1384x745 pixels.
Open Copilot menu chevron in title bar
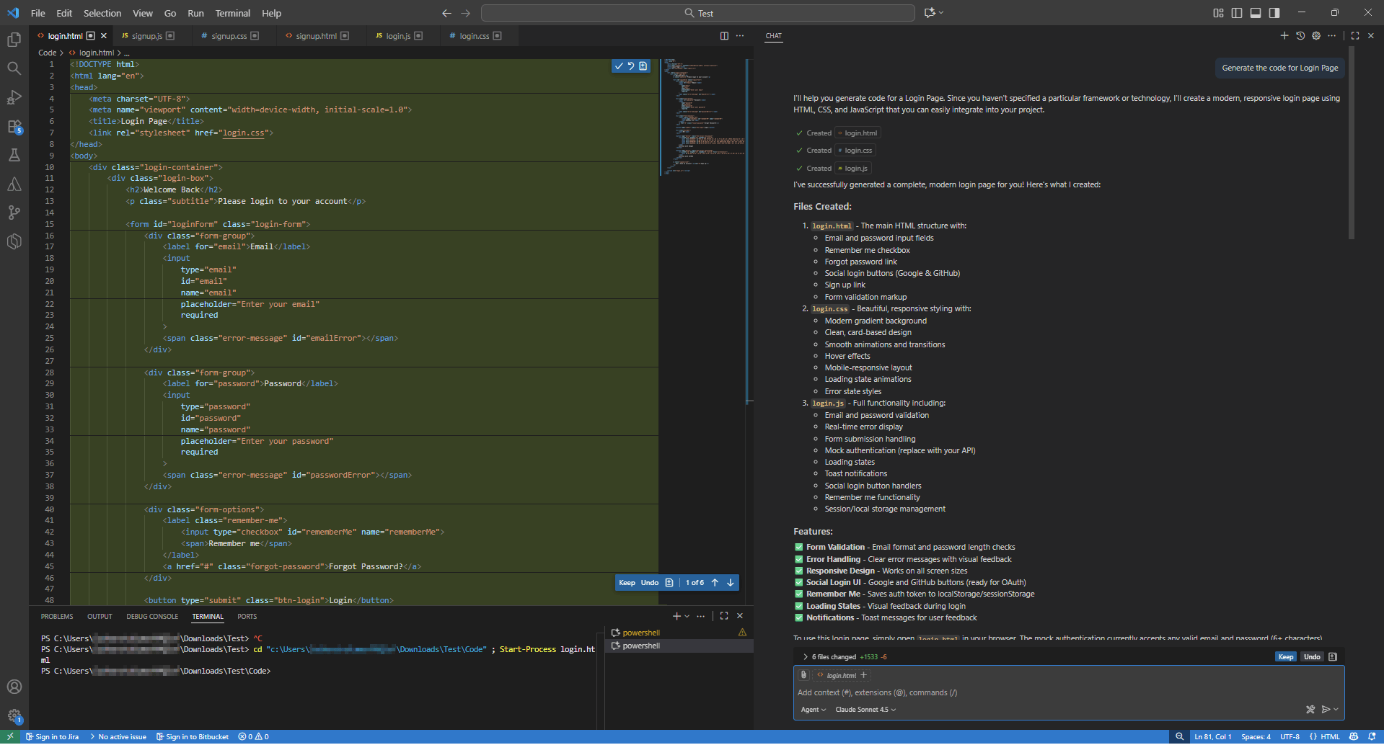click(941, 13)
